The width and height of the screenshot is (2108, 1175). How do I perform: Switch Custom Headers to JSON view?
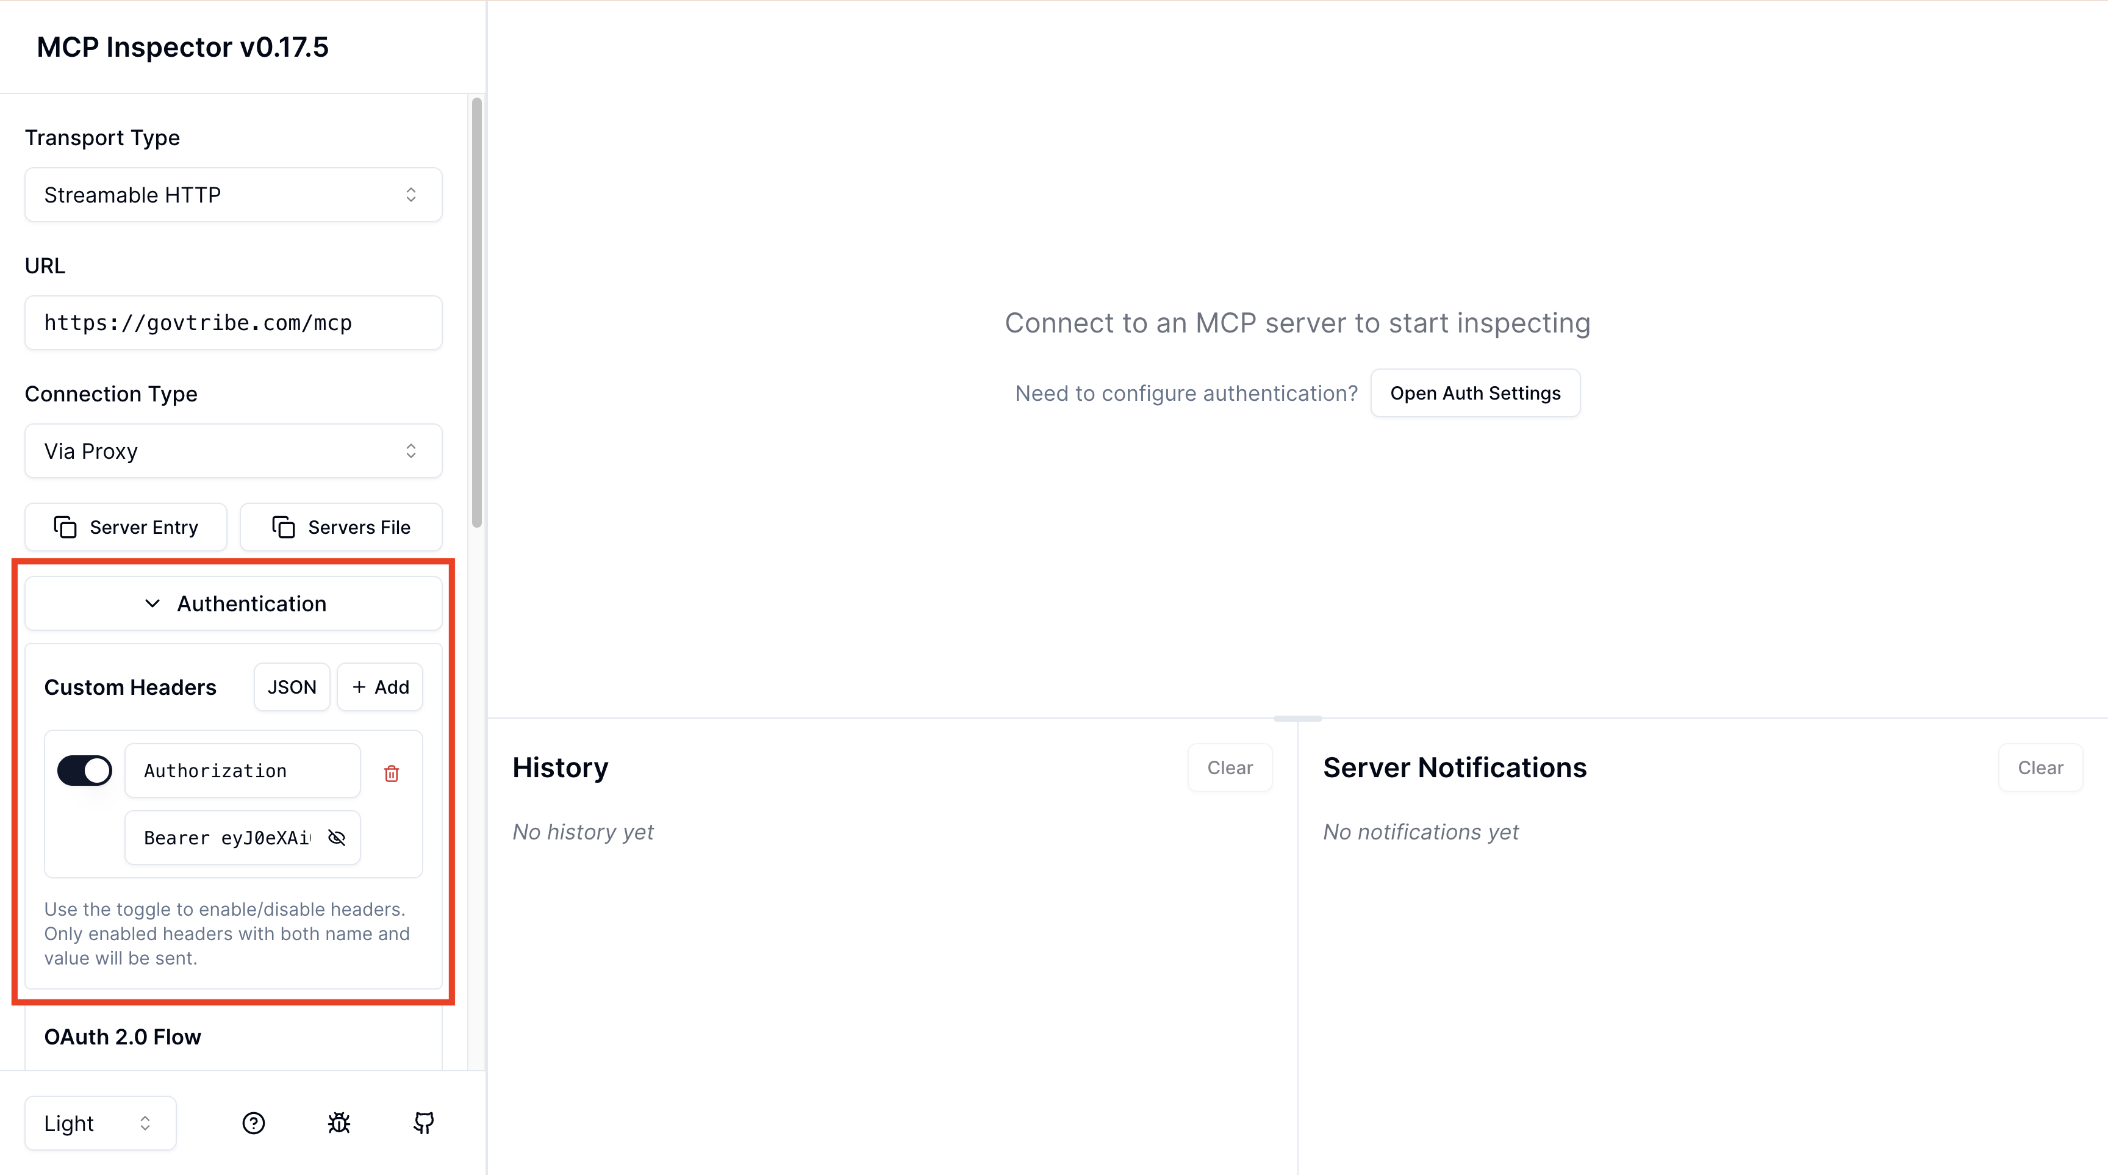(x=292, y=688)
